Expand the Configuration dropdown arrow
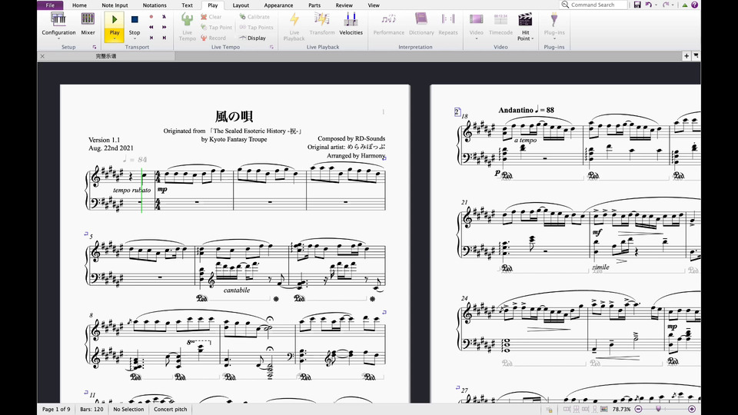Image resolution: width=738 pixels, height=415 pixels. click(58, 38)
